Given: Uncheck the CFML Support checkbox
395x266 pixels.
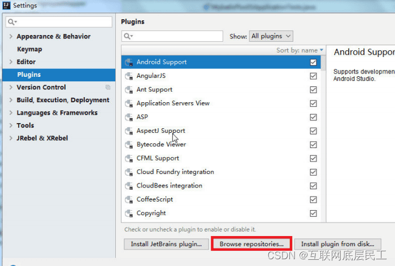Looking at the screenshot, I should click(314, 158).
